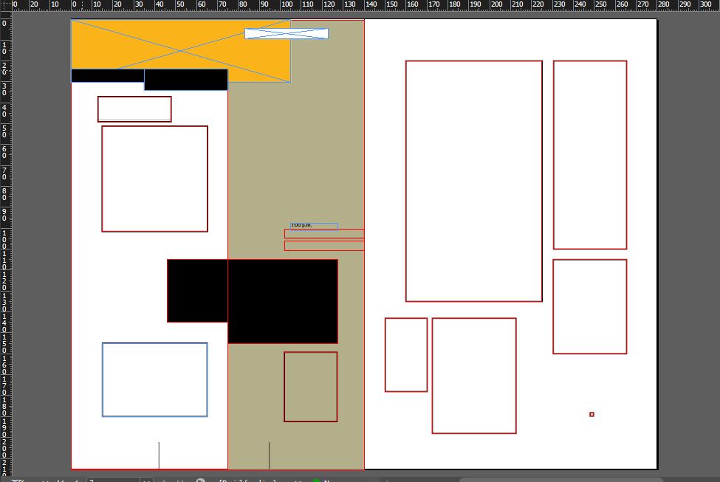
Task: Click the tall narrow frame at top right of page
Action: pos(589,155)
